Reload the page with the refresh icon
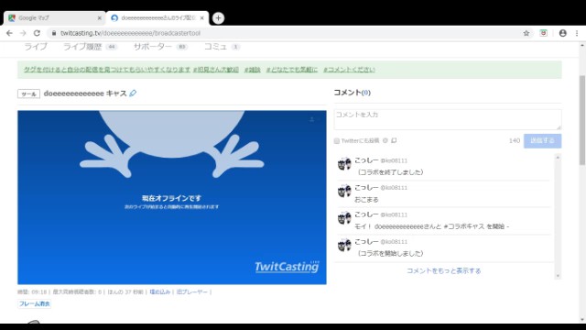The height and width of the screenshot is (330, 586). point(37,33)
